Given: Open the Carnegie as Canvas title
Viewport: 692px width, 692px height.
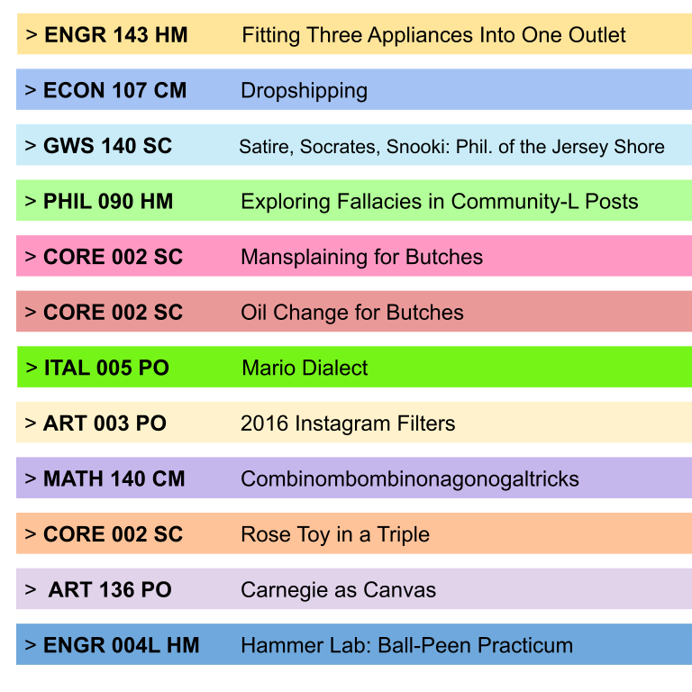Looking at the screenshot, I should (338, 590).
